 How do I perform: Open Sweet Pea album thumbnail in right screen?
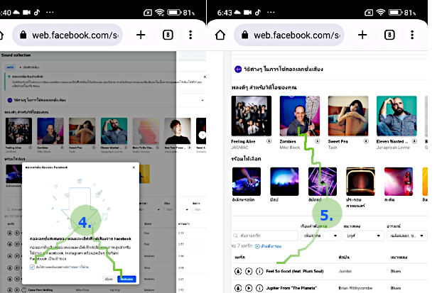(348, 116)
